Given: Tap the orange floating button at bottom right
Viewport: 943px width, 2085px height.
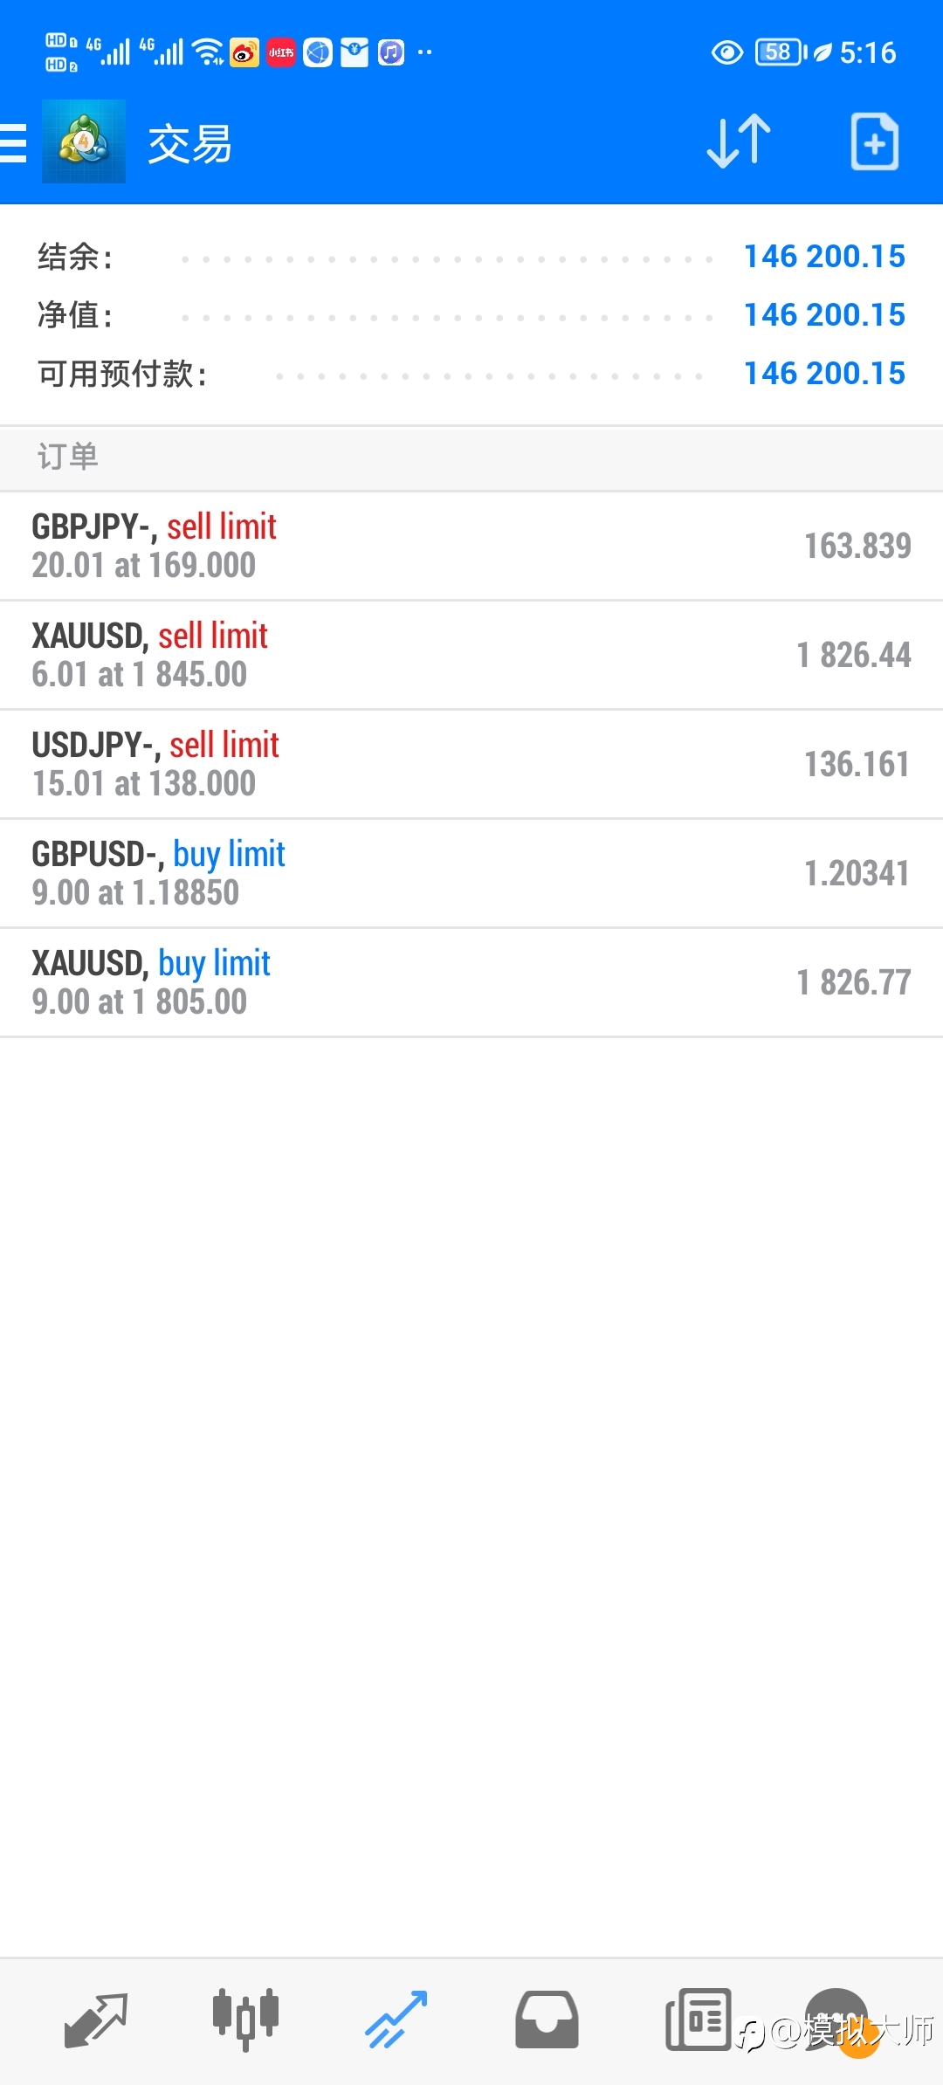Looking at the screenshot, I should point(858,2037).
